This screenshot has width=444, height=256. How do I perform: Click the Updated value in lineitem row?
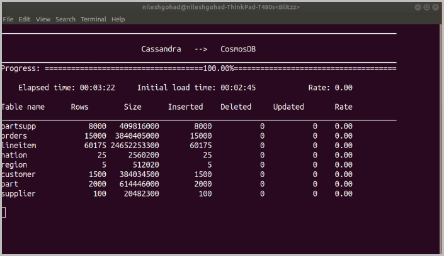point(315,146)
